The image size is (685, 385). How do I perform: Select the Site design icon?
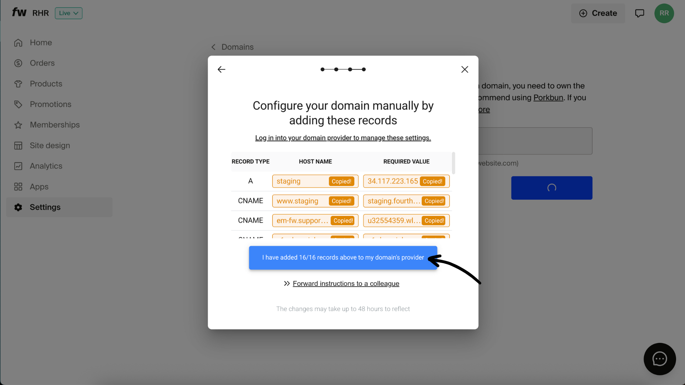tap(18, 145)
